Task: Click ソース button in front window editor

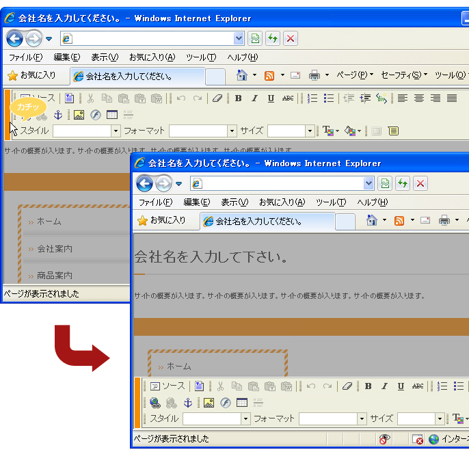Action: point(167,386)
